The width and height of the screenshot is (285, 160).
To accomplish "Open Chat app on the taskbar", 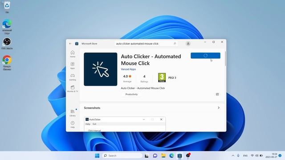I will [155, 156].
